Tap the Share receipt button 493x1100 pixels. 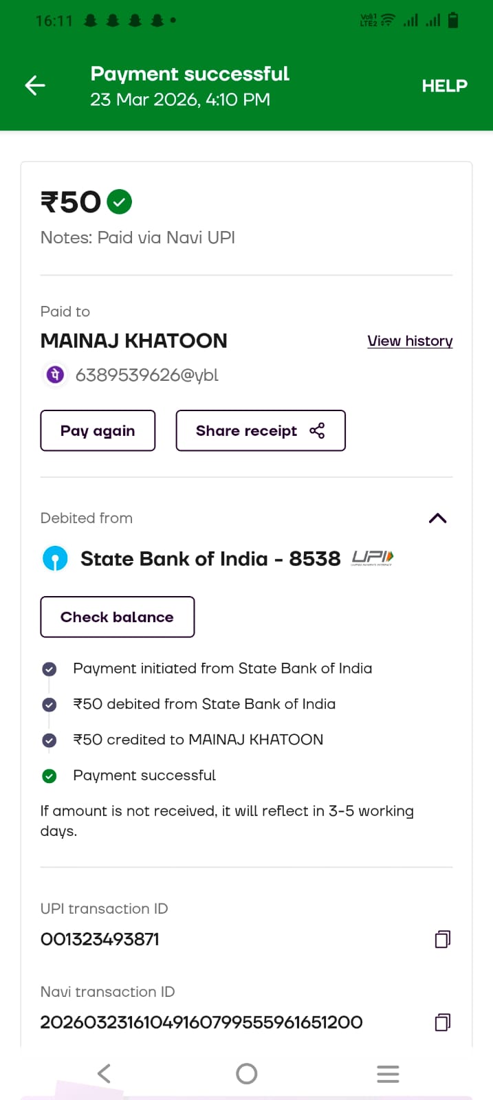coord(260,431)
